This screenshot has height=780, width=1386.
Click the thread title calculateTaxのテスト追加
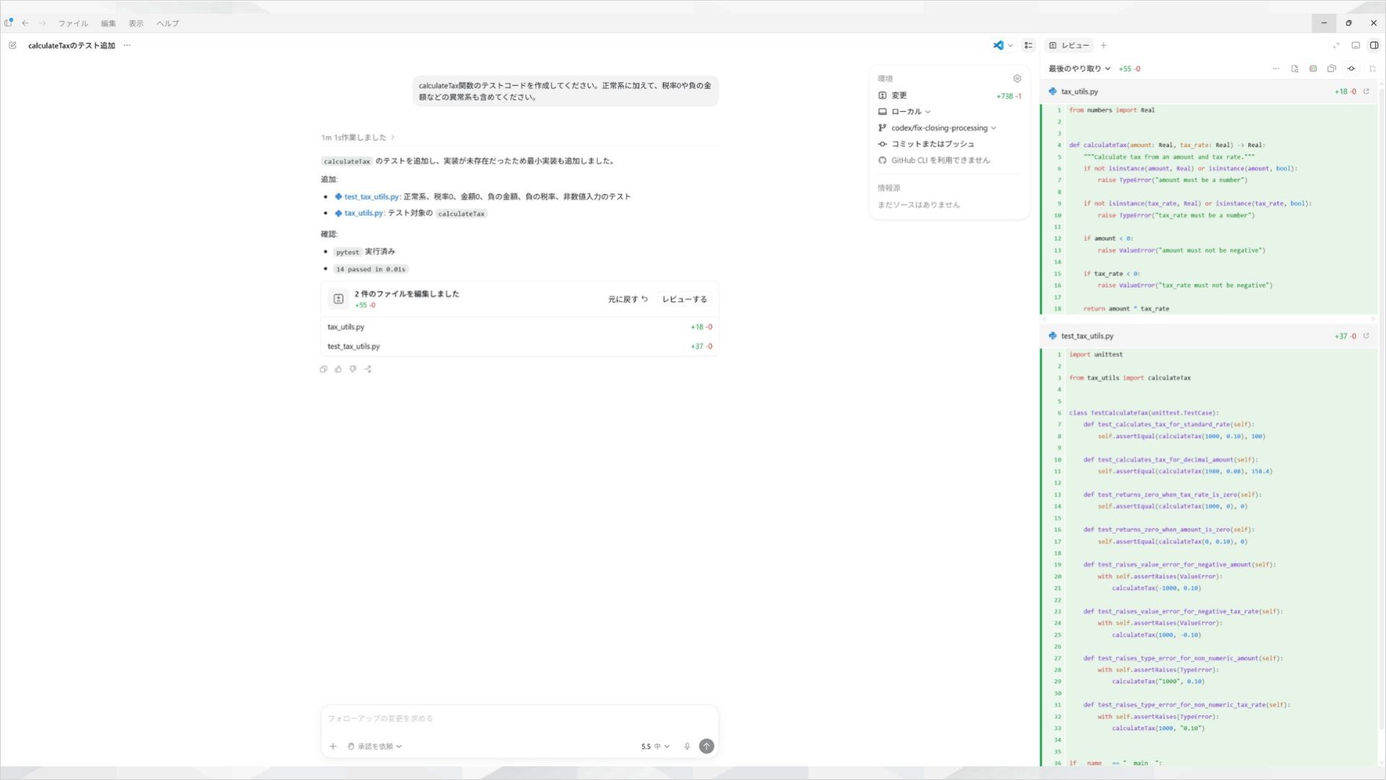[71, 45]
